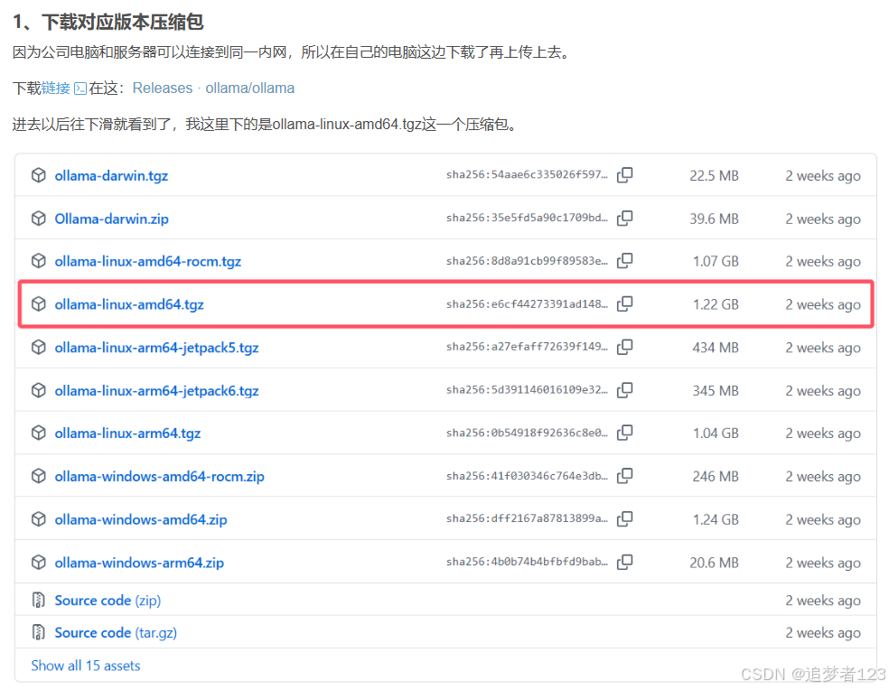Download ollama-linux-arm64.tgz
The width and height of the screenshot is (889, 690).
tap(127, 434)
